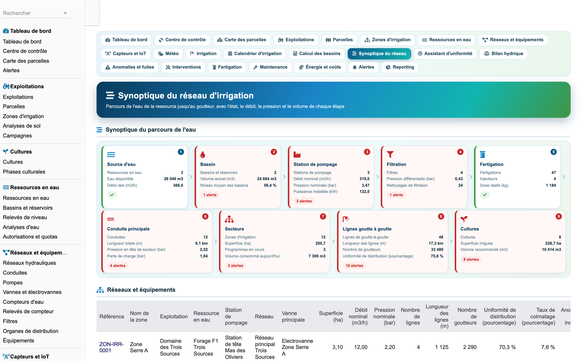Image resolution: width=583 pixels, height=361 pixels.
Task: Open the Rechercher dropdown arrow
Action: pyautogui.click(x=65, y=13)
